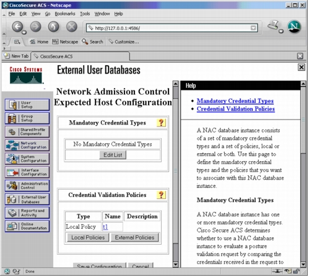
Task: Click the Local Policy table cell
Action: click(83, 227)
